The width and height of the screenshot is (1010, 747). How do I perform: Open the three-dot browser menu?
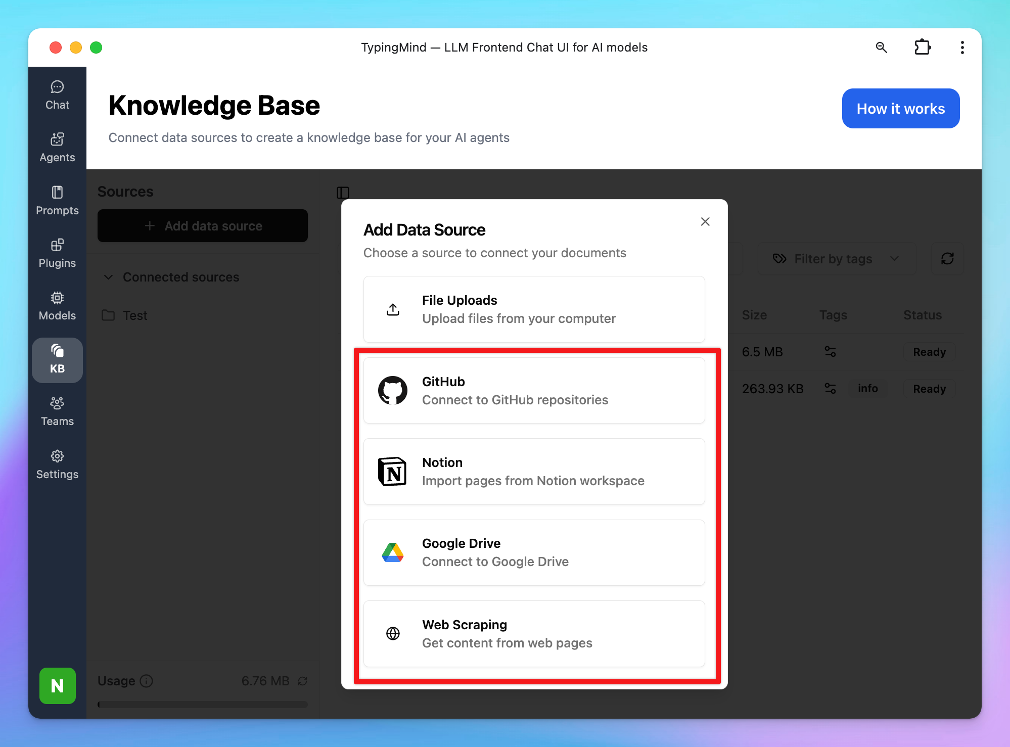coord(962,48)
